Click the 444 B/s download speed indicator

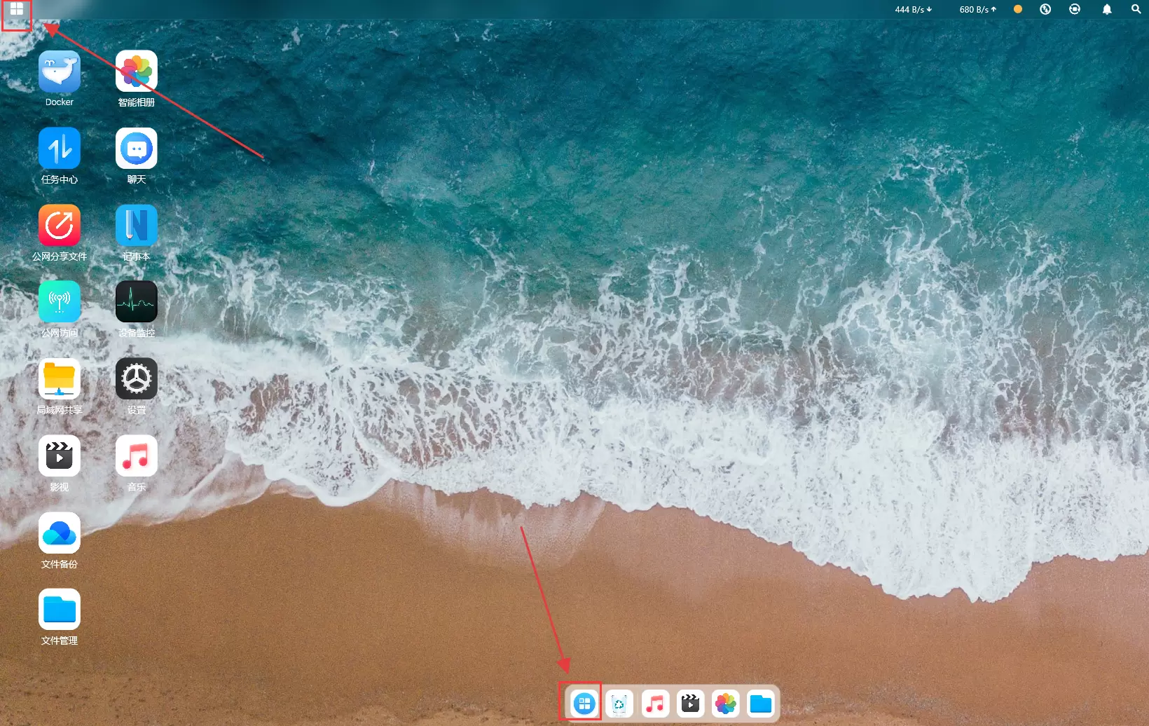pyautogui.click(x=913, y=10)
